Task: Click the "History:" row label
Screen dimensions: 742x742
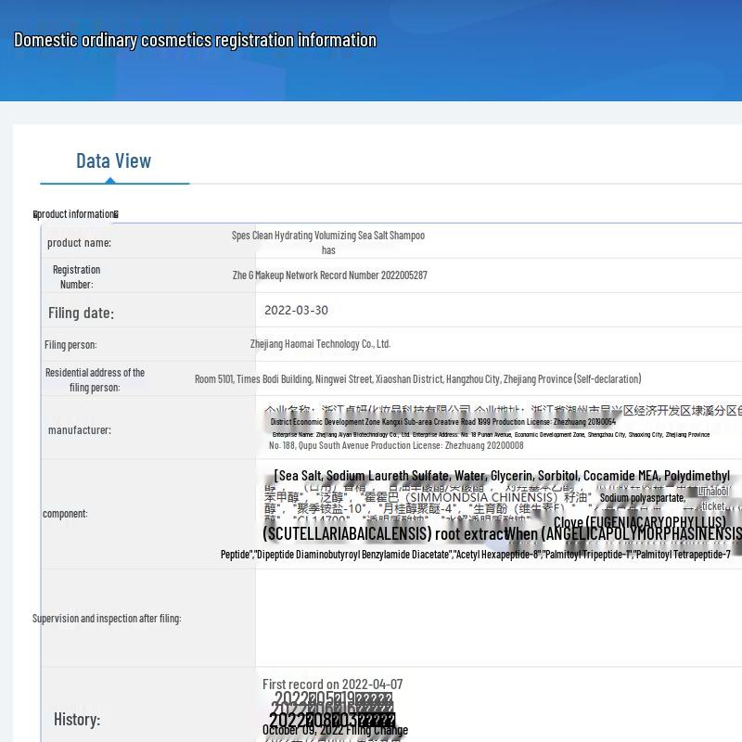Action: coord(77,720)
